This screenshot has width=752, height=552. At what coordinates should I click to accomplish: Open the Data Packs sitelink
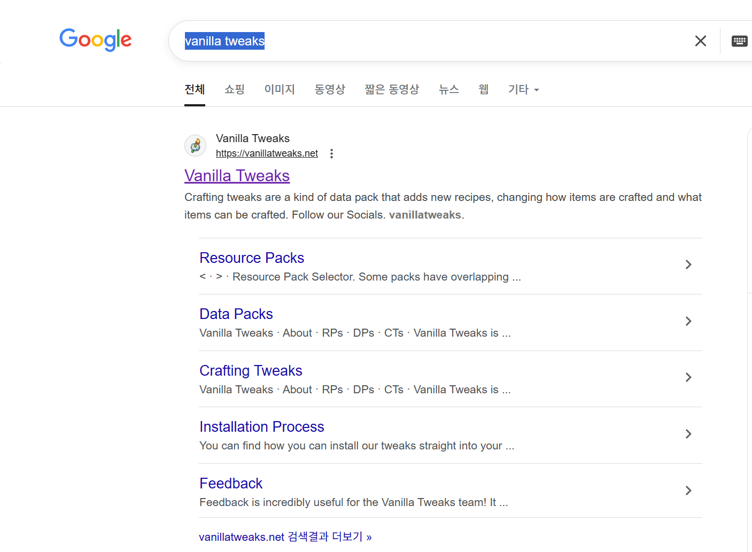point(236,314)
